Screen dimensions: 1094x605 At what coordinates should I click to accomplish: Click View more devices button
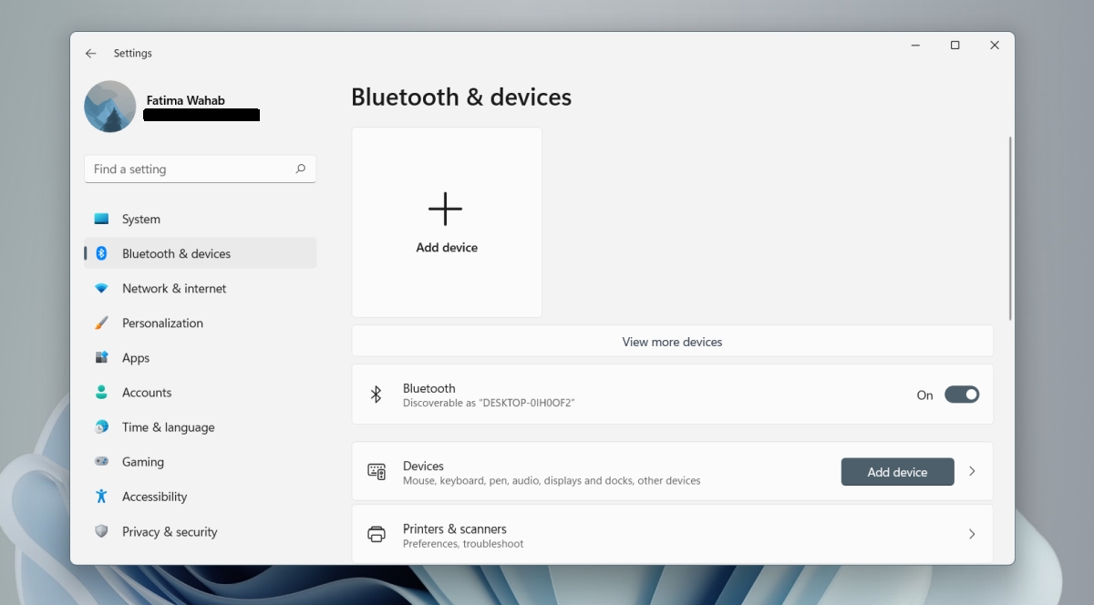pyautogui.click(x=672, y=342)
